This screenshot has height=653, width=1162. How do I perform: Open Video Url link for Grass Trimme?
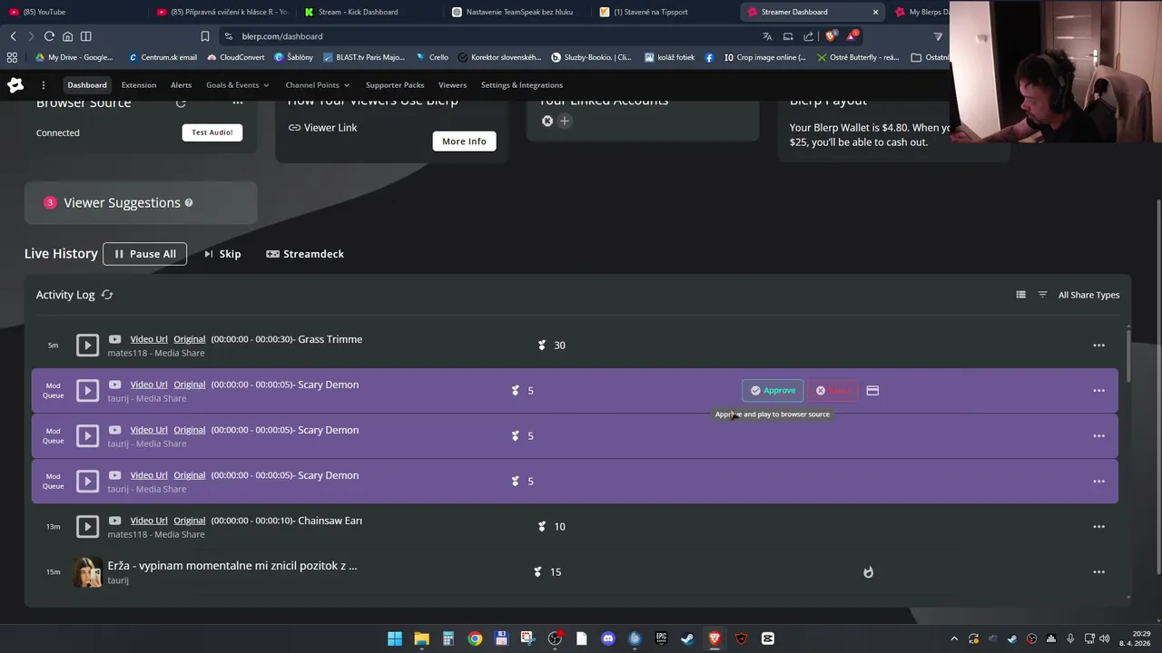pos(149,339)
